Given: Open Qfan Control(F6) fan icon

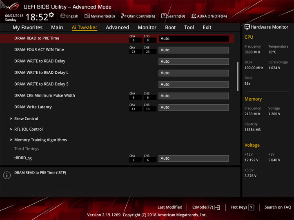Looking at the screenshot, I should [x=123, y=16].
